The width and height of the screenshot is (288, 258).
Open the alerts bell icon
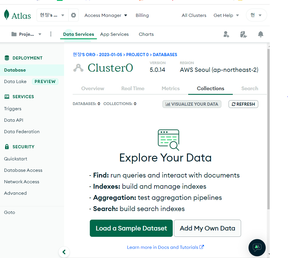pyautogui.click(x=261, y=34)
